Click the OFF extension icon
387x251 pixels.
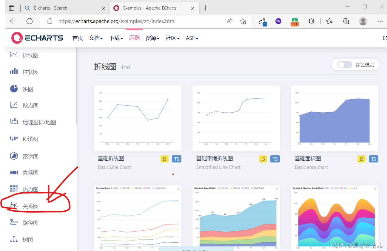click(x=295, y=22)
